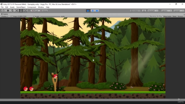This screenshot has height=104, width=185.
Task: Open the Help menu
Action: tap(47, 7)
